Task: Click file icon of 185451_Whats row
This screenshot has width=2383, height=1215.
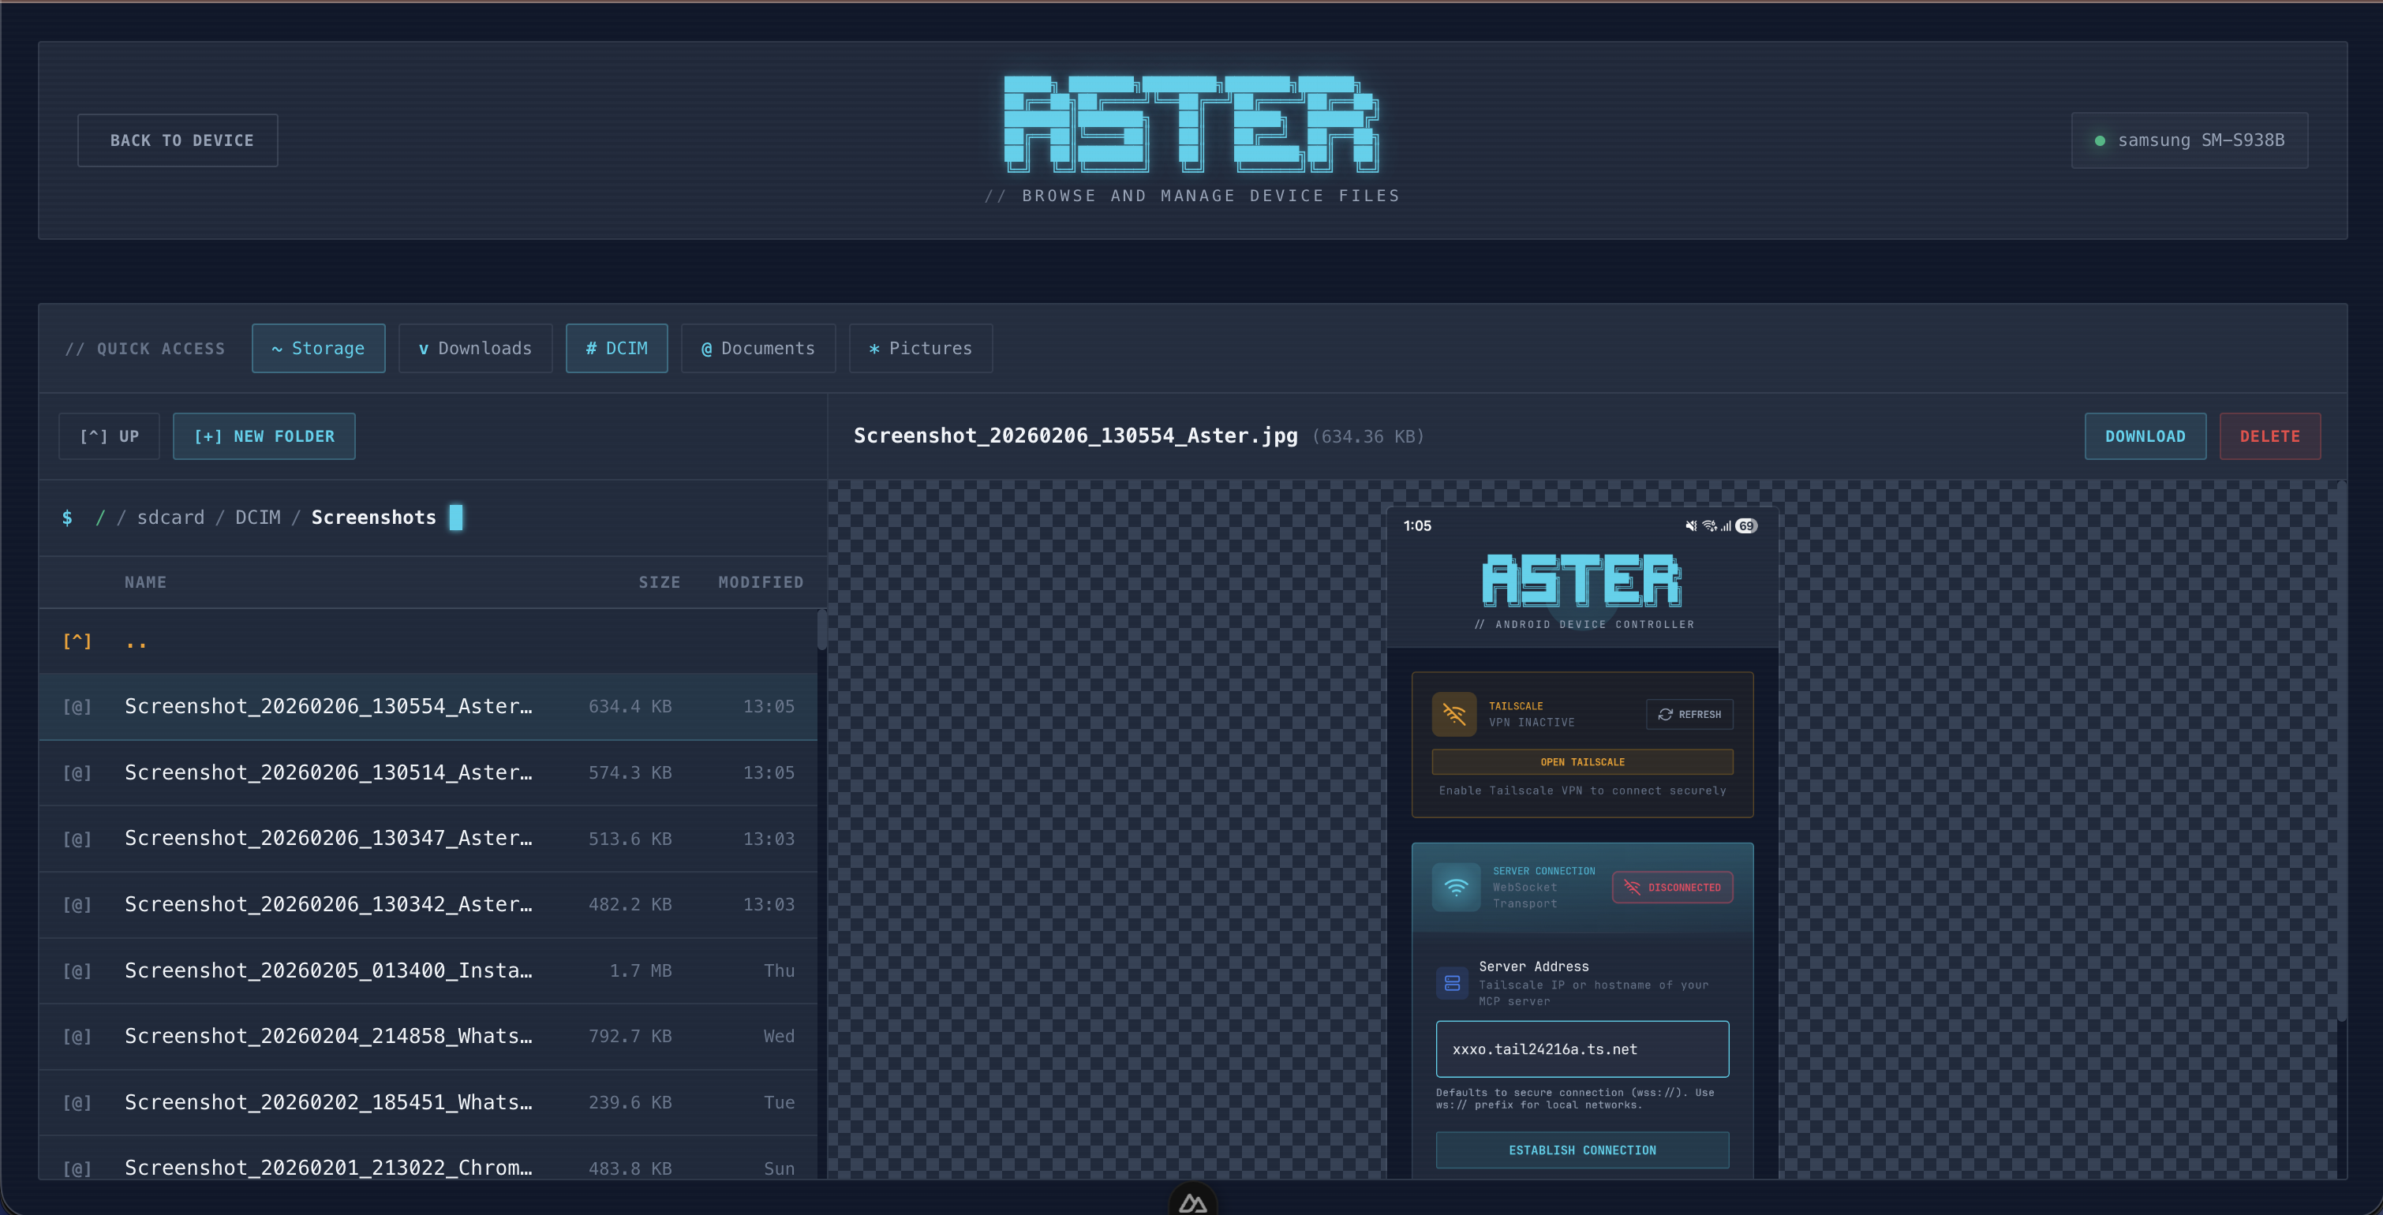Action: 77,1103
